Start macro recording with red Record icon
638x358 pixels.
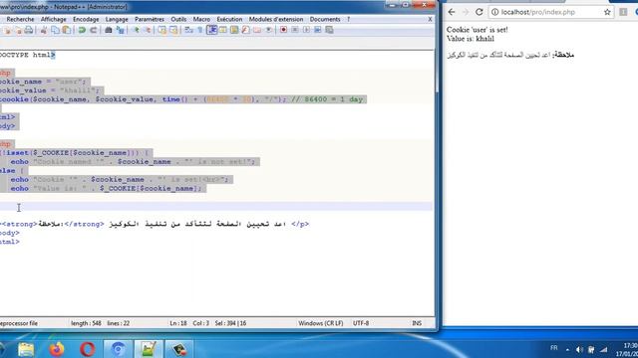point(283,30)
